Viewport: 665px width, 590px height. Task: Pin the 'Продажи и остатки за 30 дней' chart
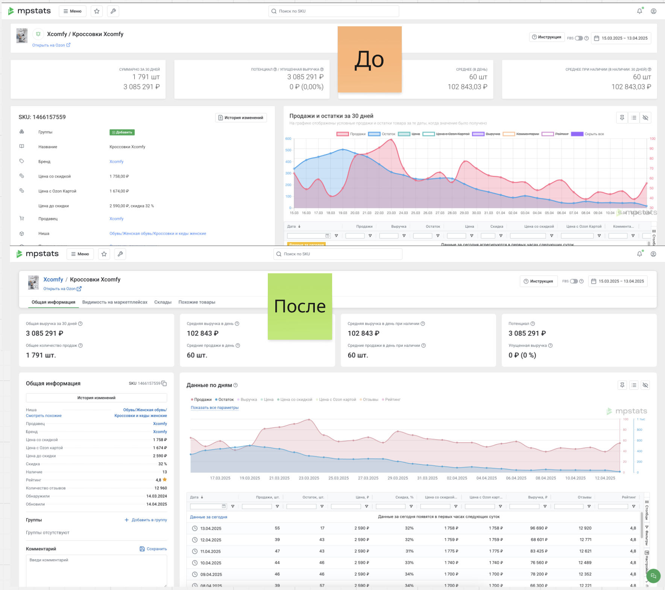coord(622,118)
